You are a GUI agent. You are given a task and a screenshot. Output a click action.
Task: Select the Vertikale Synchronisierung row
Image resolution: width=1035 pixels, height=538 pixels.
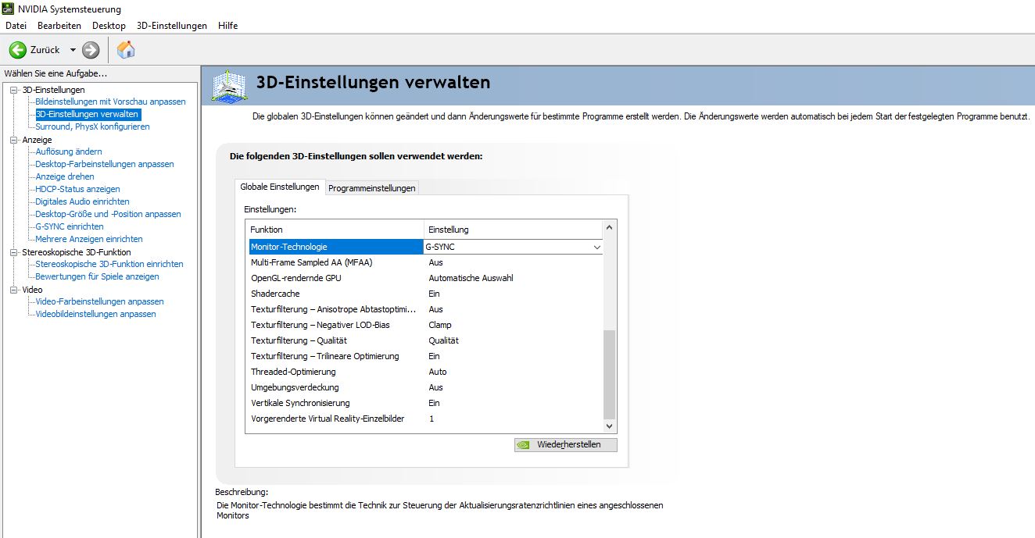424,403
